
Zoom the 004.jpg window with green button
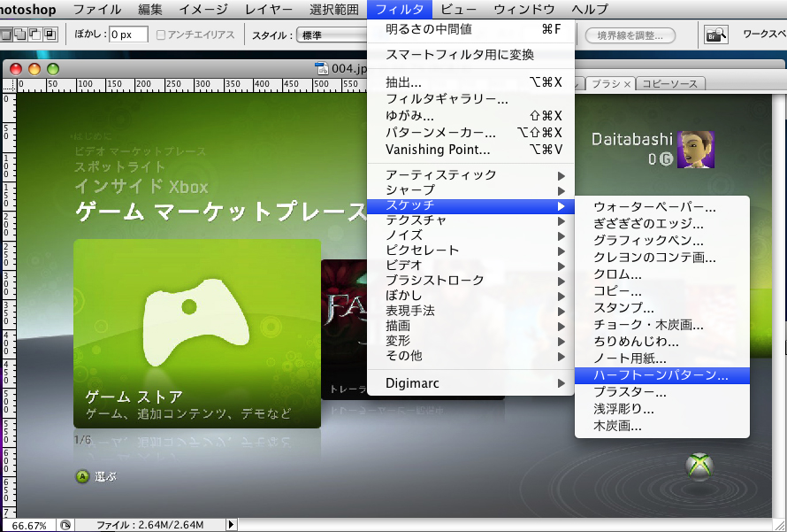point(53,69)
